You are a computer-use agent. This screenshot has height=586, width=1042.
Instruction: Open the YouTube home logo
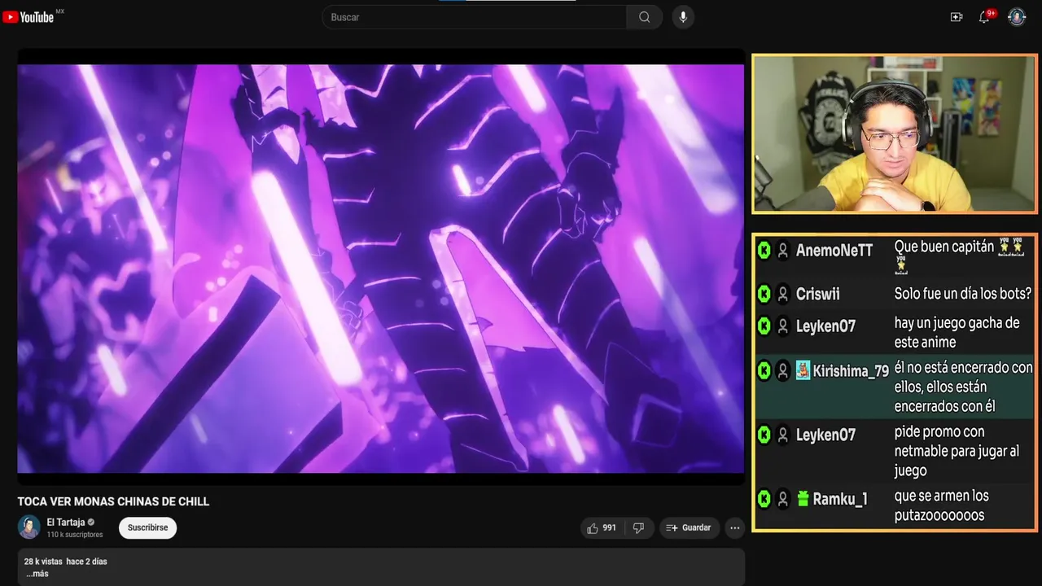pos(28,17)
